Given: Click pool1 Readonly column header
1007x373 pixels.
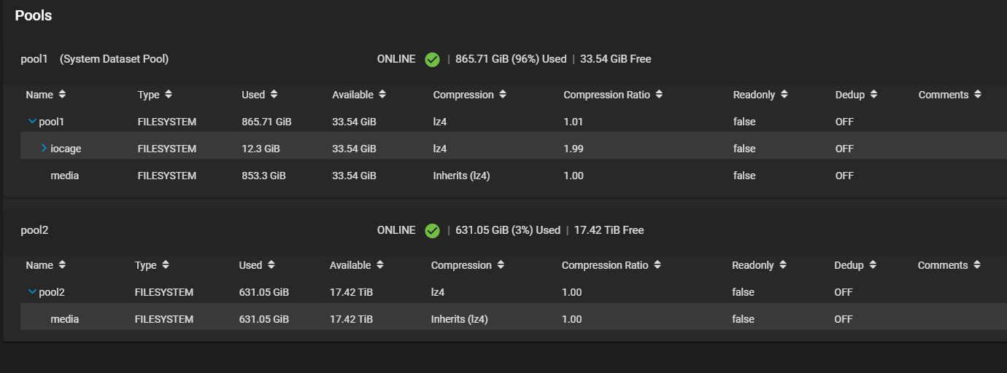Looking at the screenshot, I should pos(755,95).
